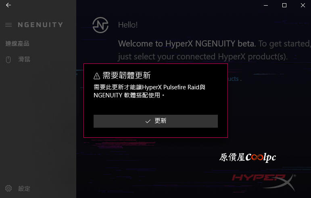Click the red HyperX logo at bottom right
Screen dimensions: 311x198
click(264, 182)
